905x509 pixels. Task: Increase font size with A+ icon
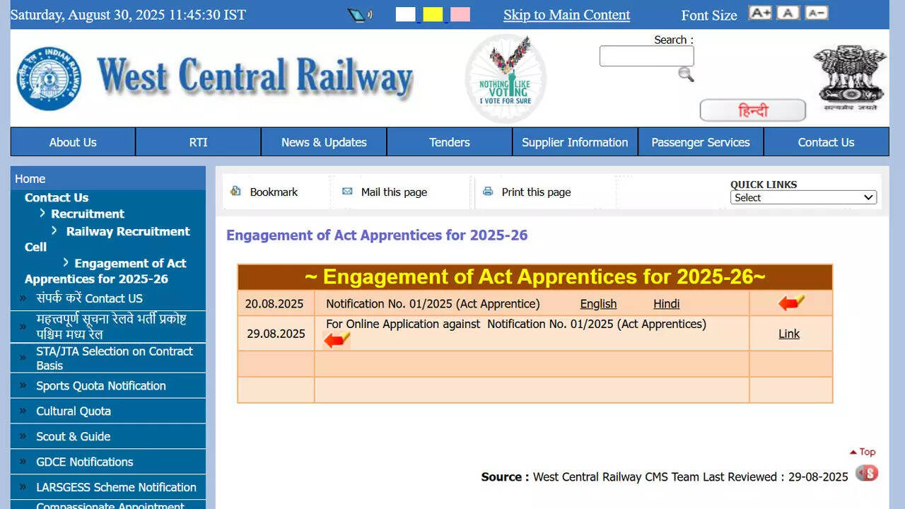click(x=760, y=13)
